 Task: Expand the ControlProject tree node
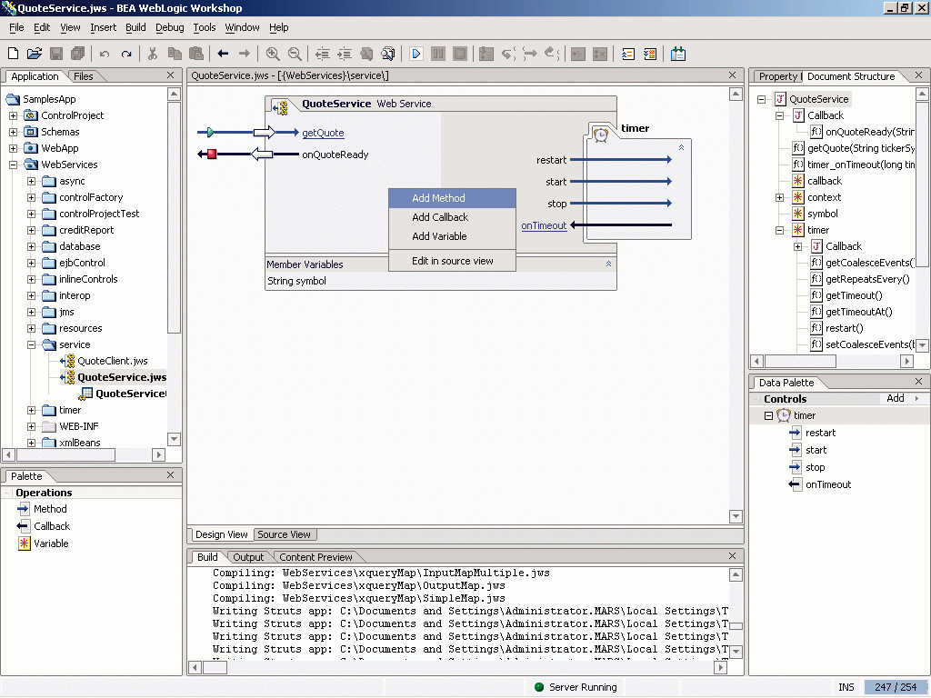click(13, 115)
